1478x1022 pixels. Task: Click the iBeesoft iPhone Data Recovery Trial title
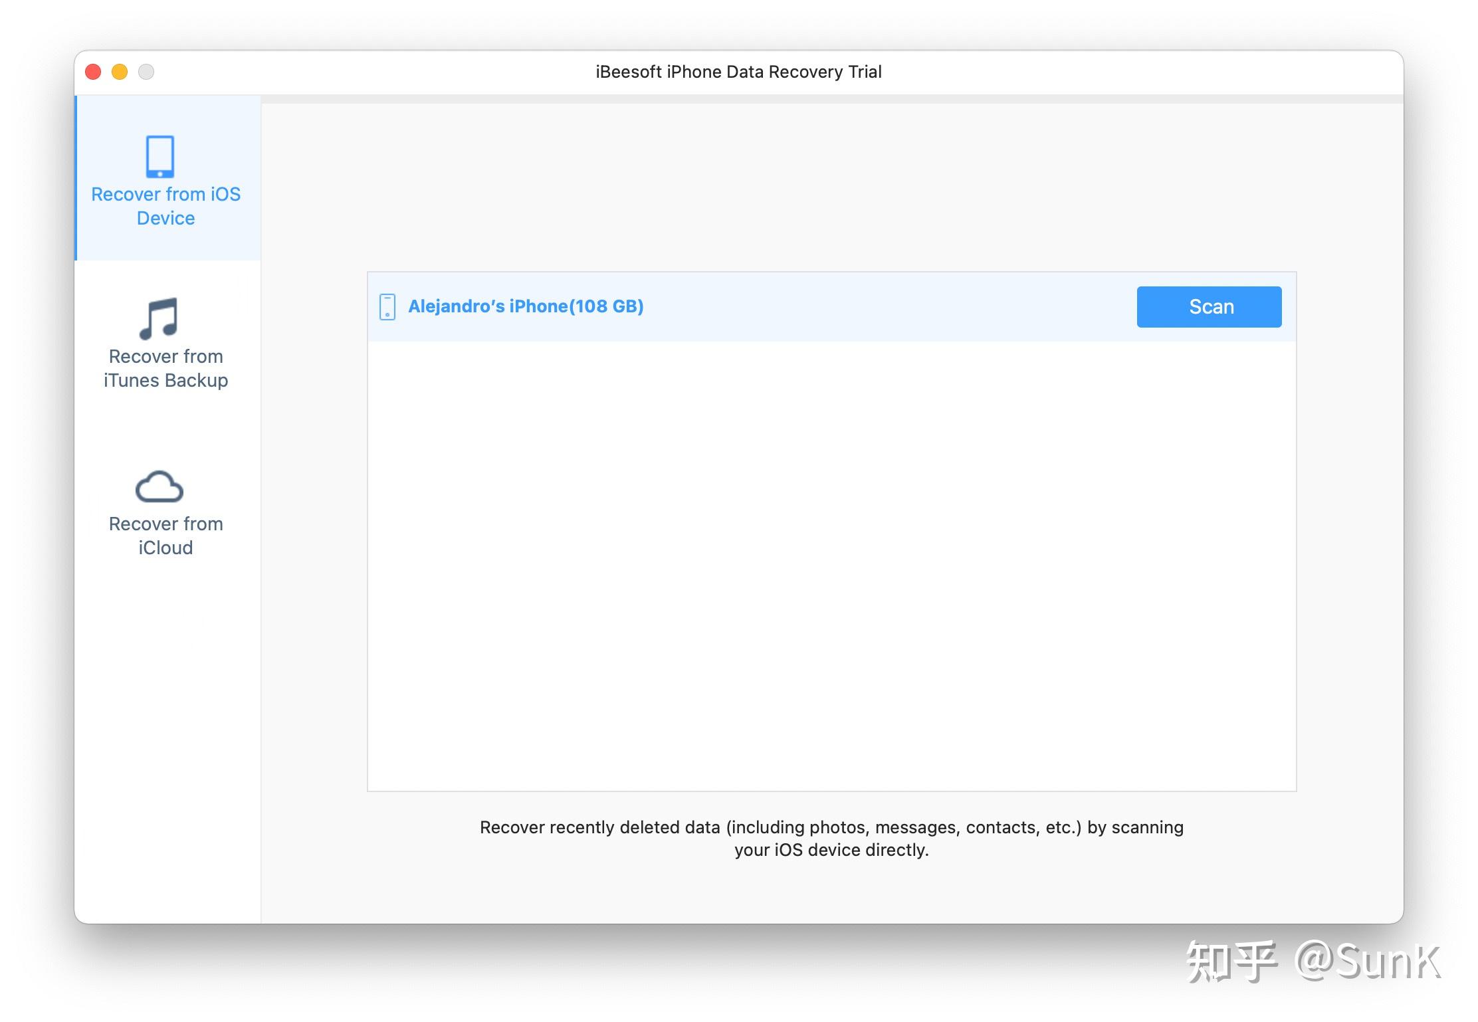click(x=738, y=72)
